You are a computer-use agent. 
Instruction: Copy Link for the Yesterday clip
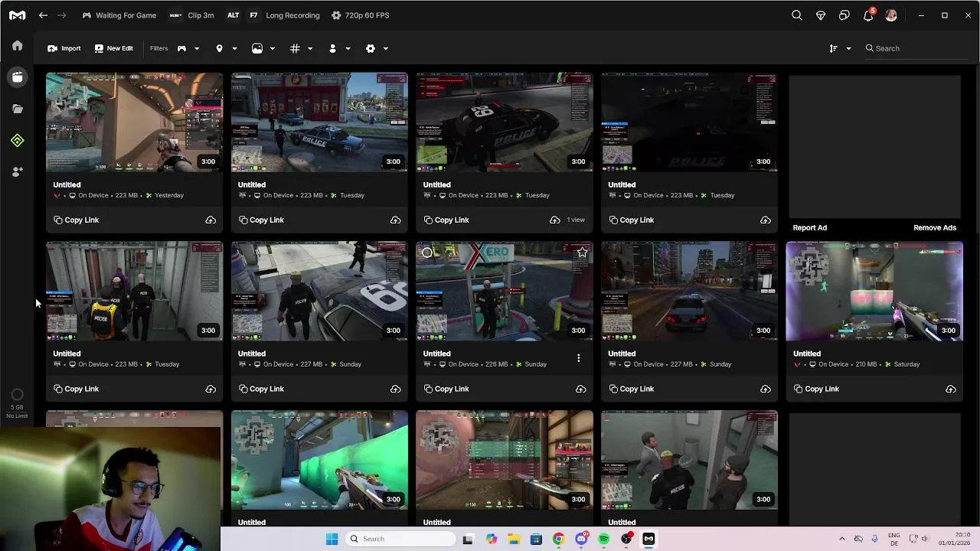77,220
